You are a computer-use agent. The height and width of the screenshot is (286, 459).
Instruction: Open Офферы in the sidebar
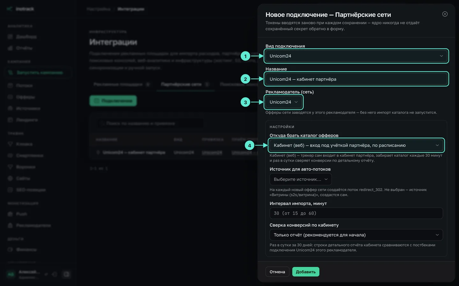pyautogui.click(x=25, y=97)
